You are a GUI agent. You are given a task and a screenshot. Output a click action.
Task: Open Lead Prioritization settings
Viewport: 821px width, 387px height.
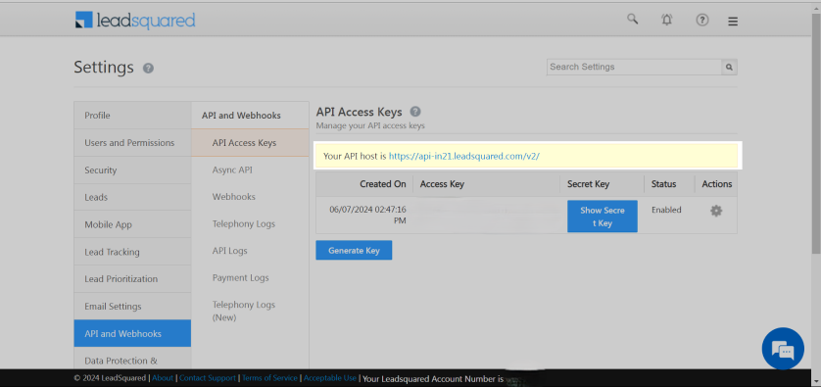click(132, 278)
